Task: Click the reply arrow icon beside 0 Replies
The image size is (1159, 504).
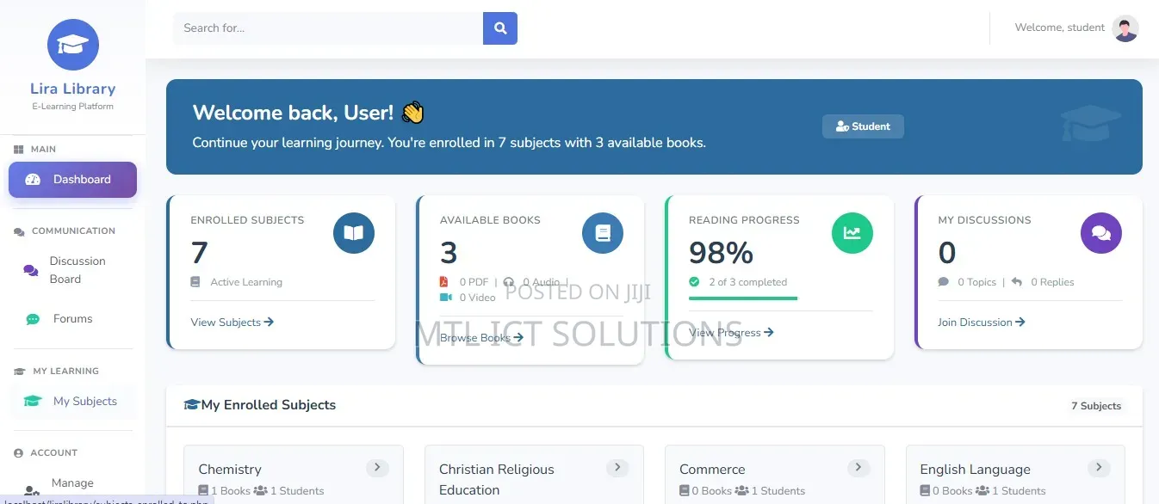Action: (x=1017, y=282)
